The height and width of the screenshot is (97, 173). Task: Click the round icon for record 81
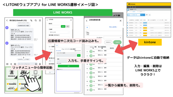coord(91,69)
